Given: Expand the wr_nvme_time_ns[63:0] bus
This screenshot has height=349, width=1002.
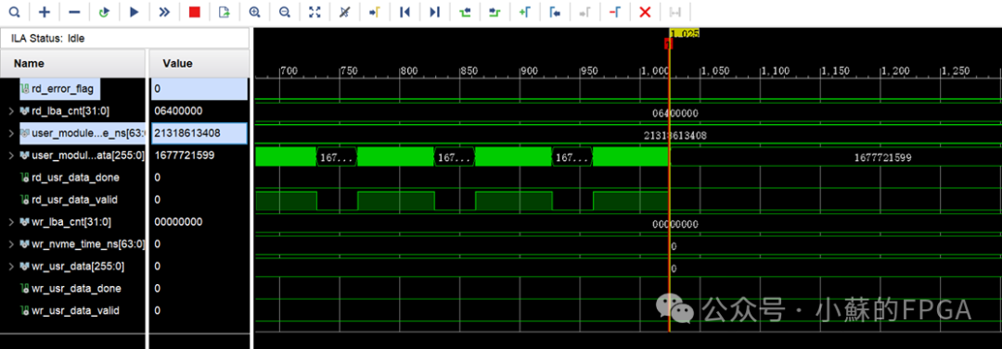Looking at the screenshot, I should (x=11, y=243).
